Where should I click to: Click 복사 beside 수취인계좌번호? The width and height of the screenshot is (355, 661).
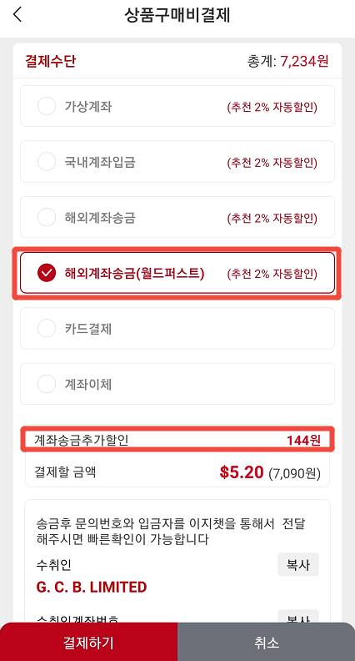(298, 618)
